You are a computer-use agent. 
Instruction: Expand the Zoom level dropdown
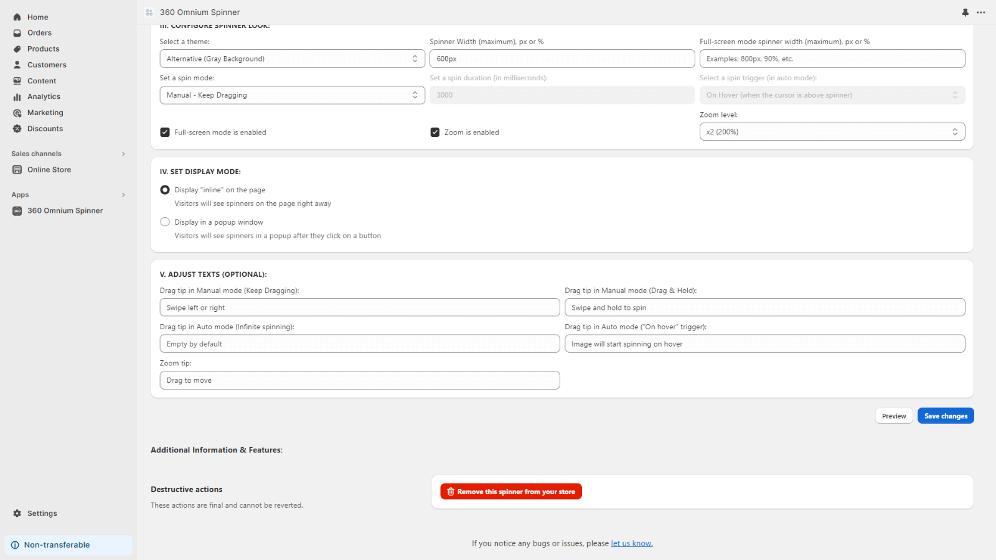(832, 132)
